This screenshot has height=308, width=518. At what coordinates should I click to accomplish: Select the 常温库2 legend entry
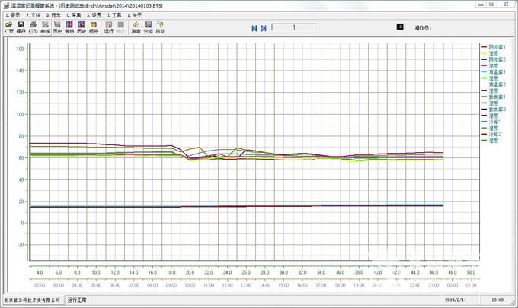tap(497, 84)
